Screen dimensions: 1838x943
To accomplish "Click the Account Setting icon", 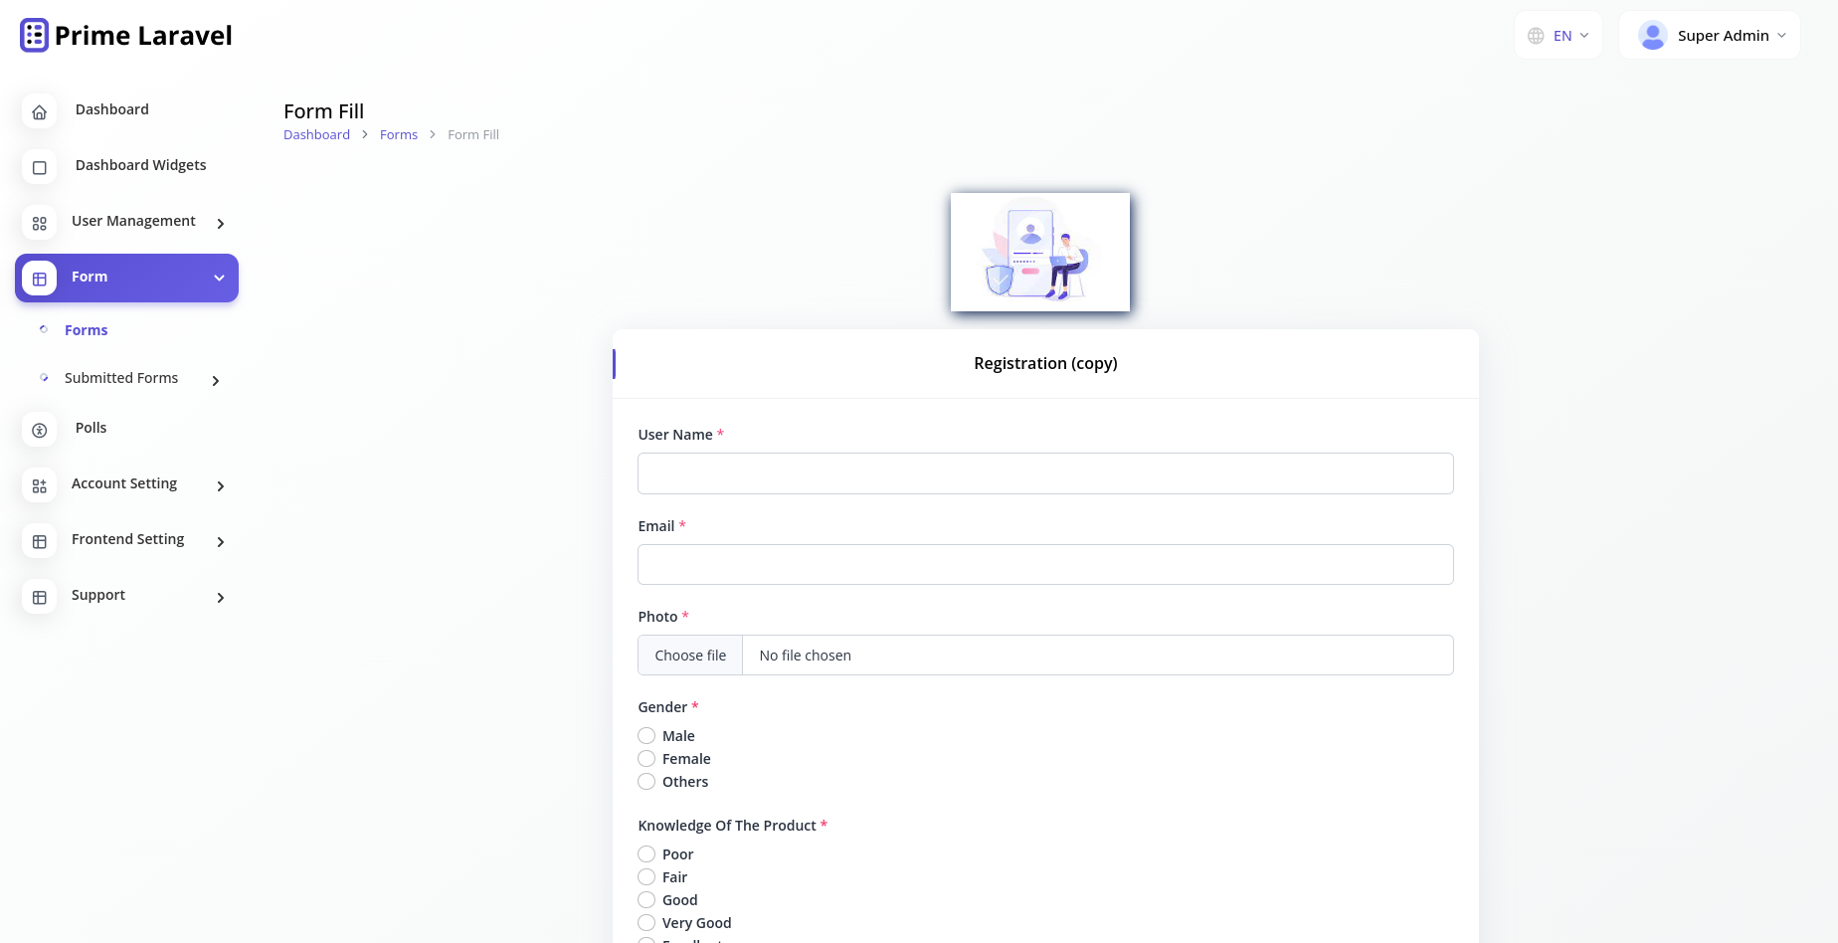I will [x=39, y=485].
